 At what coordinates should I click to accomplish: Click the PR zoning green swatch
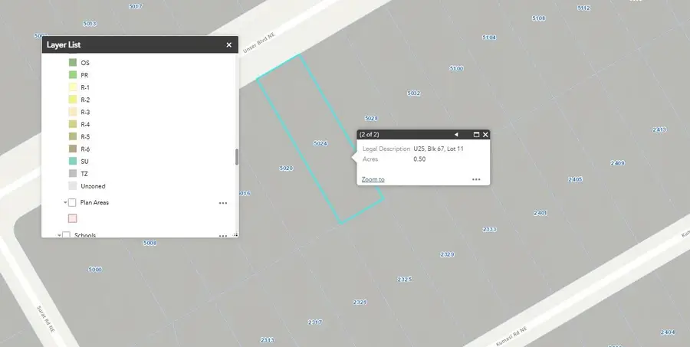tap(73, 75)
